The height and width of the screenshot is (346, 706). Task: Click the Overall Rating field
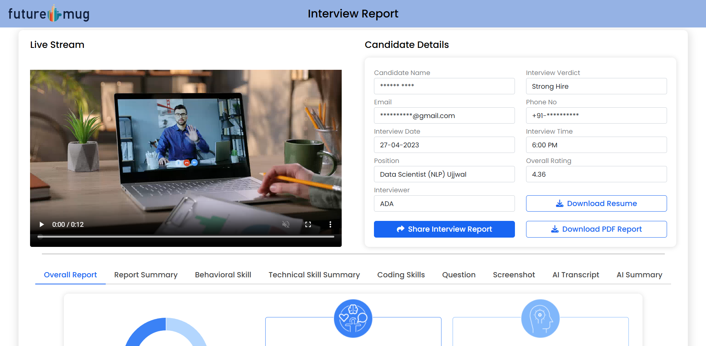(x=596, y=174)
